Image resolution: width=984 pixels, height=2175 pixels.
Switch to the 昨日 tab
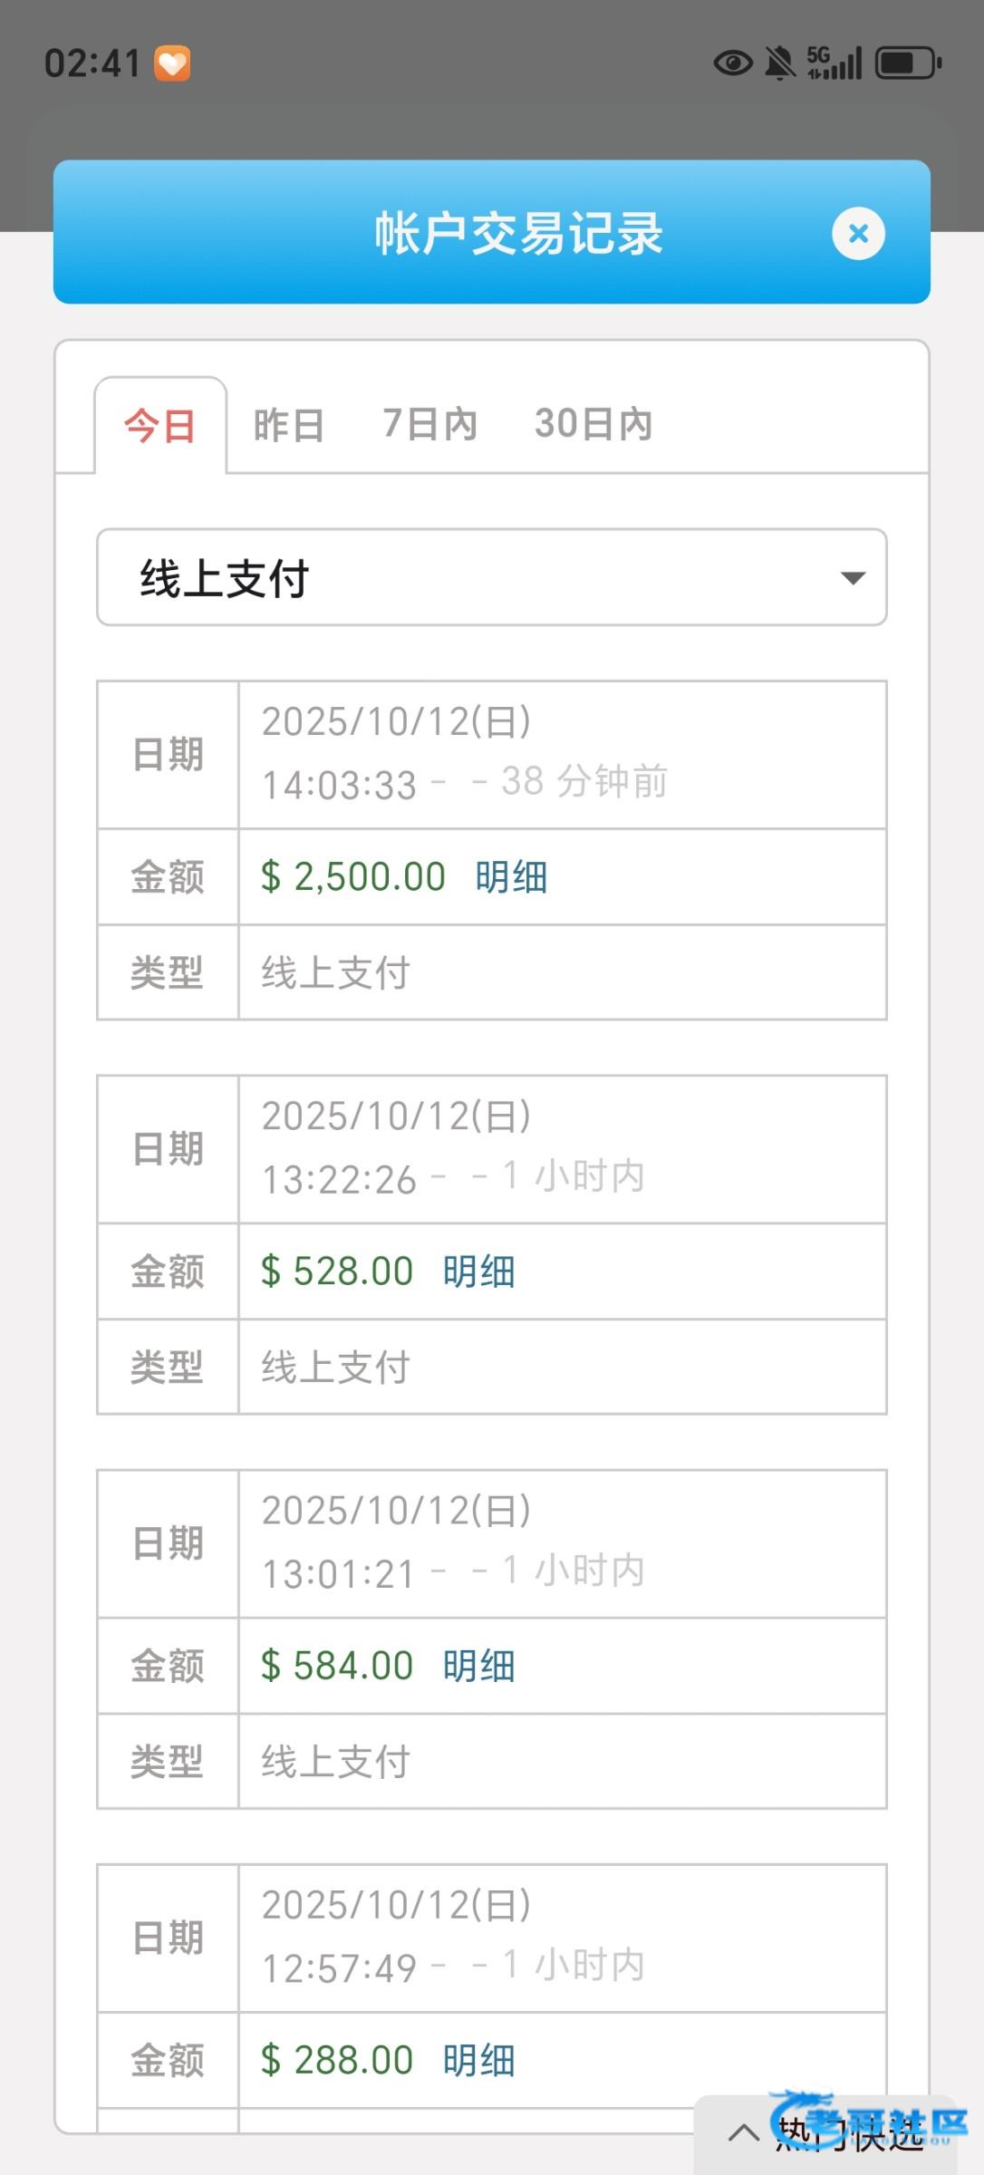point(289,425)
